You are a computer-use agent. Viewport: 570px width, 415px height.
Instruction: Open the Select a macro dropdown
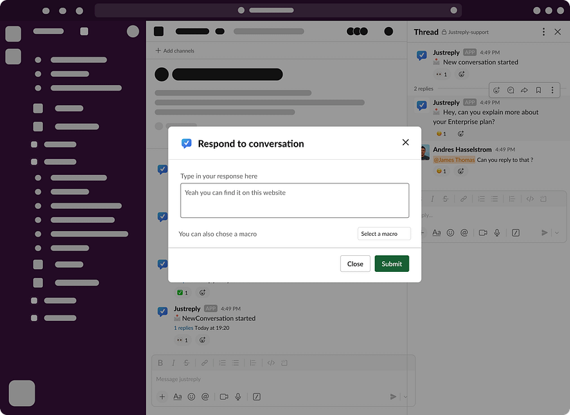coord(384,234)
